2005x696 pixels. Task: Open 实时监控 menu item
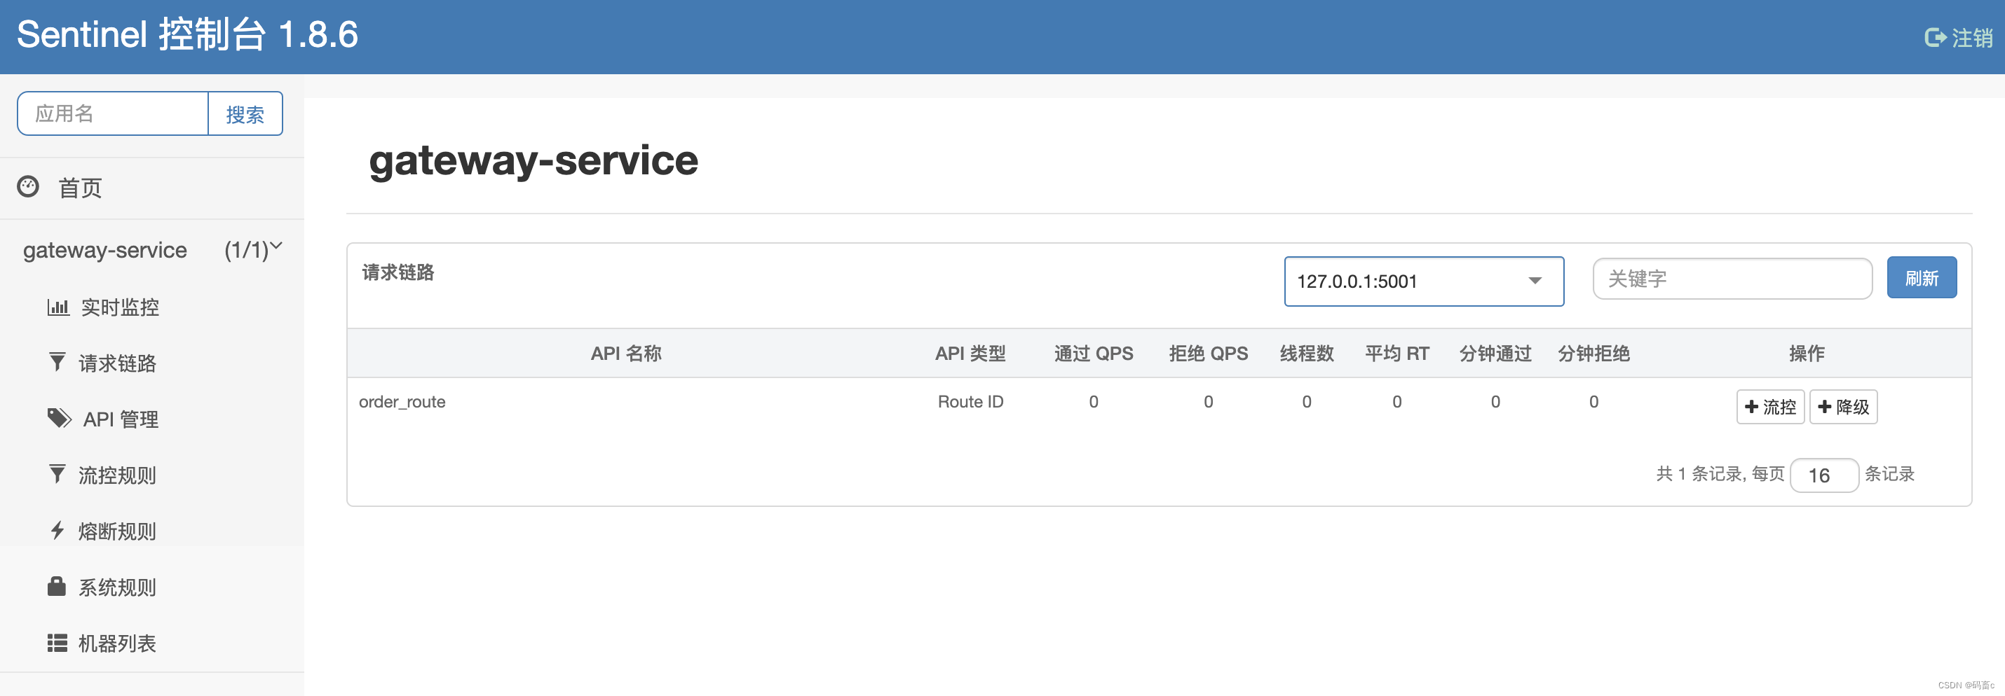[120, 307]
